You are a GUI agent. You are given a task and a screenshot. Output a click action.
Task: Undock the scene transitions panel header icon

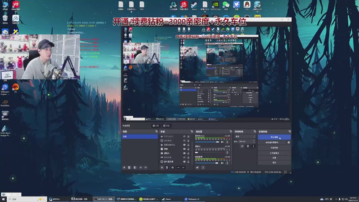255,132
